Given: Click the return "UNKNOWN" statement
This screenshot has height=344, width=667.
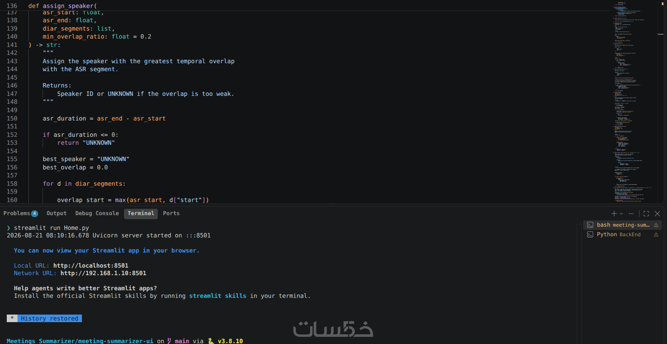Looking at the screenshot, I should [86, 143].
